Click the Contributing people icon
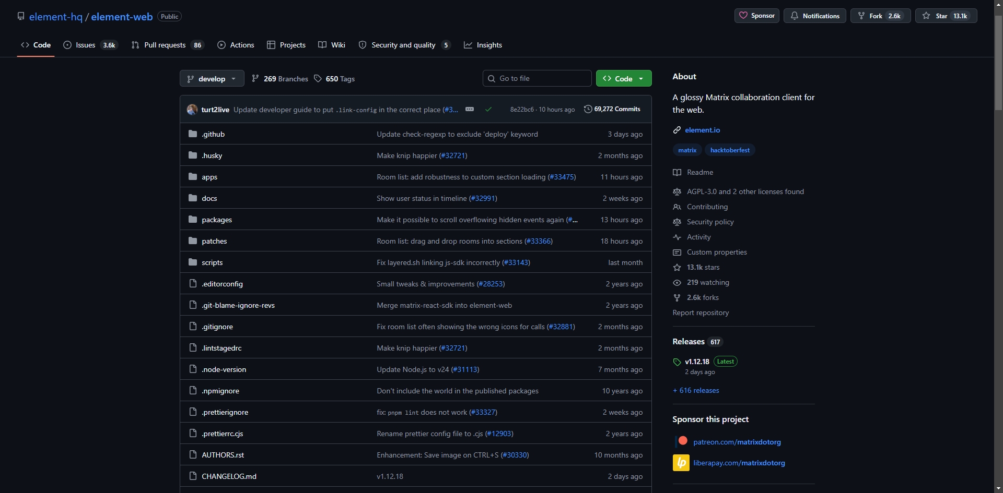The image size is (1003, 493). (677, 207)
